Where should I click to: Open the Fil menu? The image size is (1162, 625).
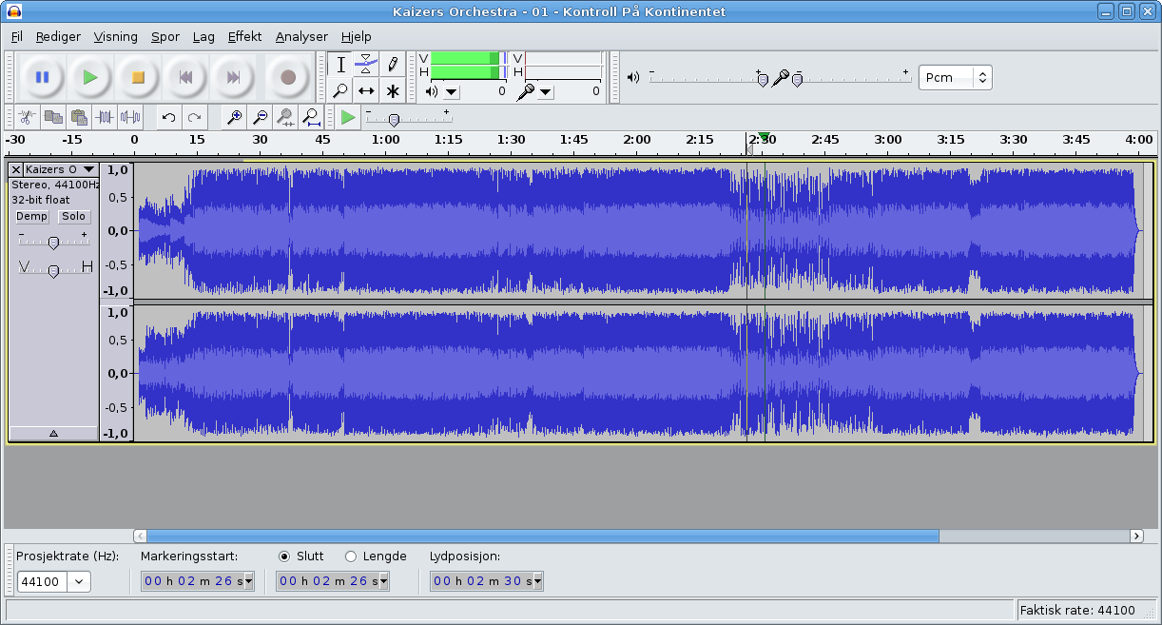16,37
